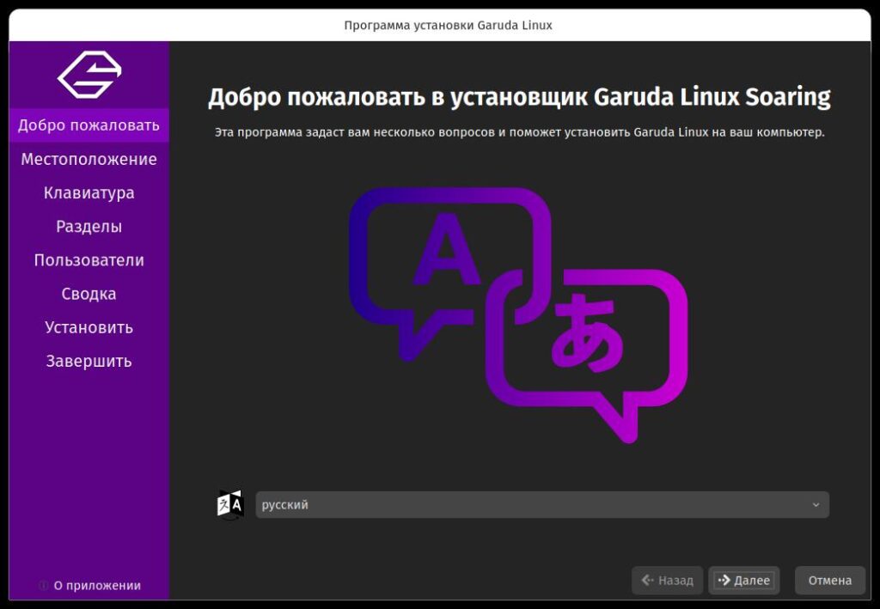Select the Сводка step
This screenshot has height=609, width=880.
89,294
